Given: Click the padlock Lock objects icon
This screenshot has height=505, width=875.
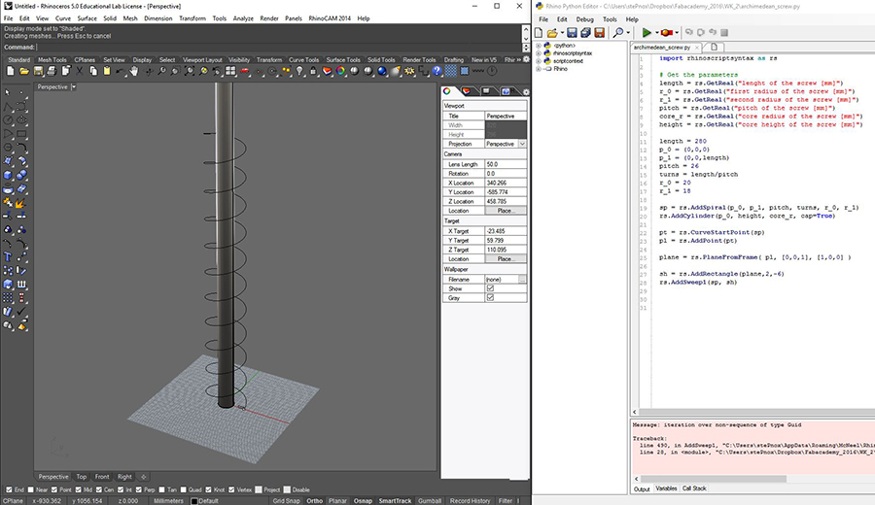Looking at the screenshot, I should pos(313,71).
